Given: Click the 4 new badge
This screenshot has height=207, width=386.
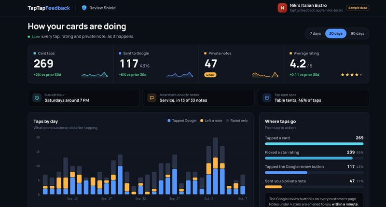Looking at the screenshot, I should coord(210,75).
